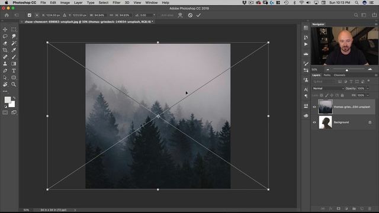This screenshot has height=213, width=379.
Task: Select the Pen tool
Action: click(5, 71)
